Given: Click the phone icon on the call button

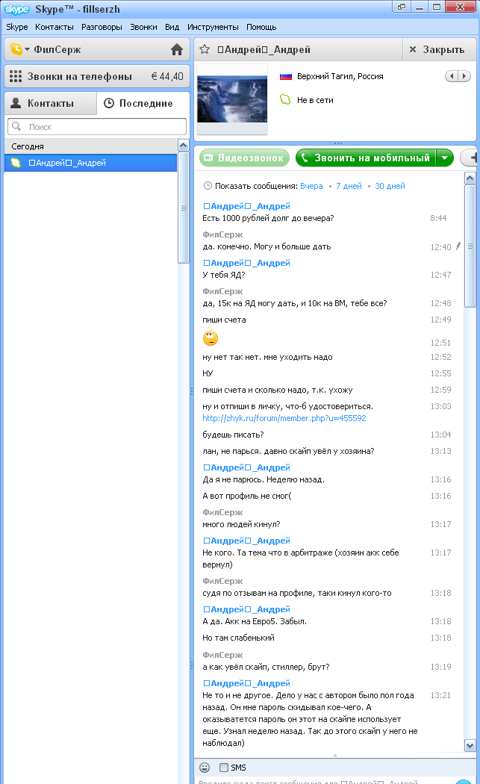Looking at the screenshot, I should point(305,158).
